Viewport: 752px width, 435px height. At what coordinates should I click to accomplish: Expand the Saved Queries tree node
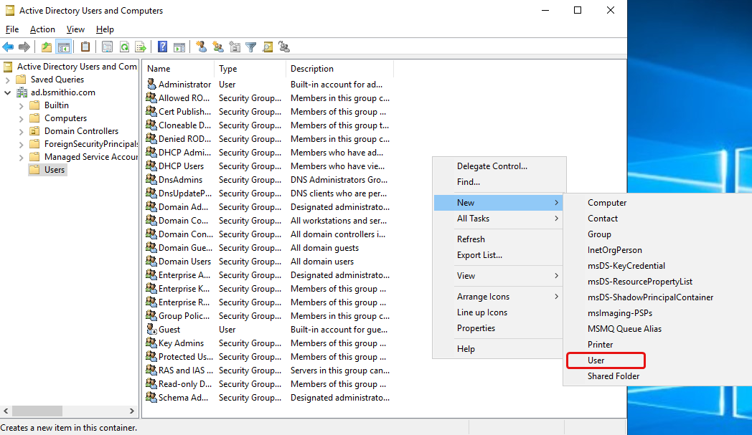click(7, 80)
